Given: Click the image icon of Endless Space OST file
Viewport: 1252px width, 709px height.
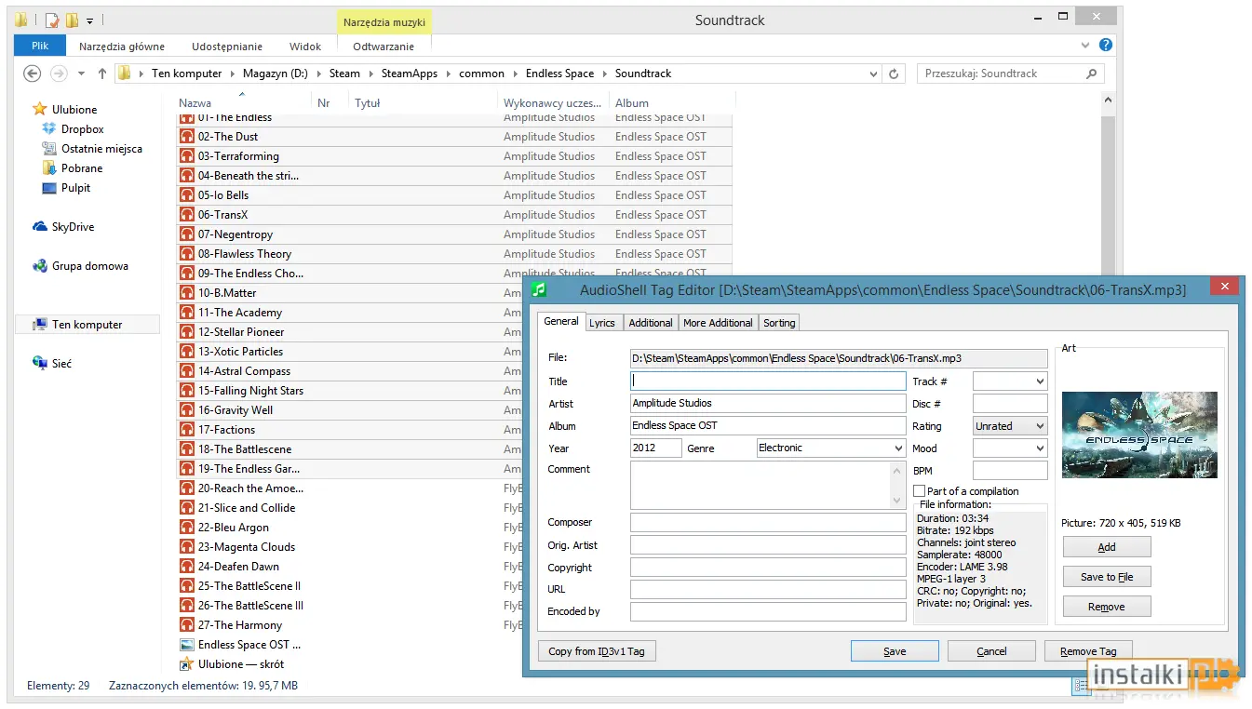Looking at the screenshot, I should point(186,645).
